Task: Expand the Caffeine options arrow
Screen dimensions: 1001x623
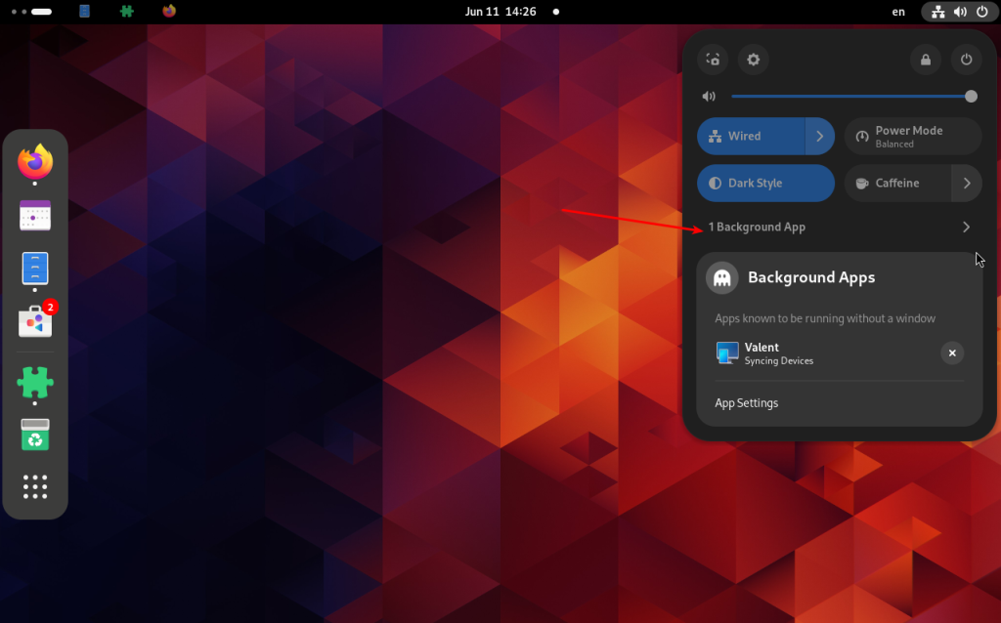Action: (x=967, y=183)
